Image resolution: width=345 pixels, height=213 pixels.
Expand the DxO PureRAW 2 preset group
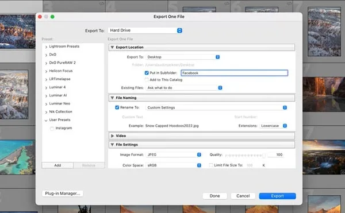point(46,63)
